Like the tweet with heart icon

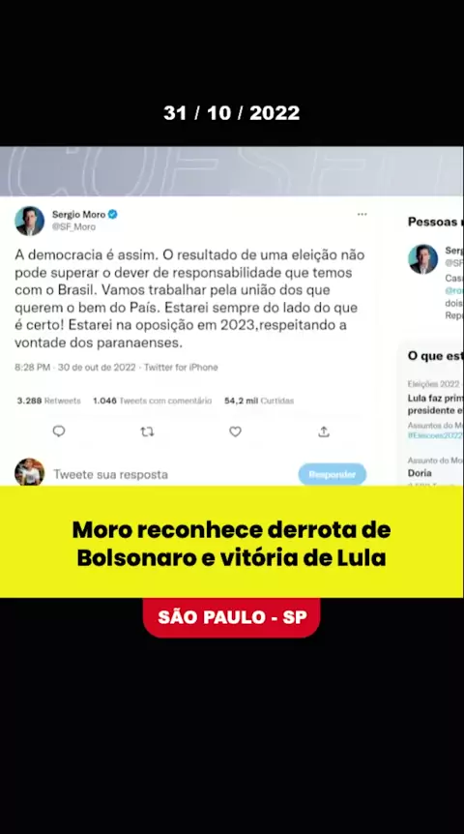[x=236, y=432]
